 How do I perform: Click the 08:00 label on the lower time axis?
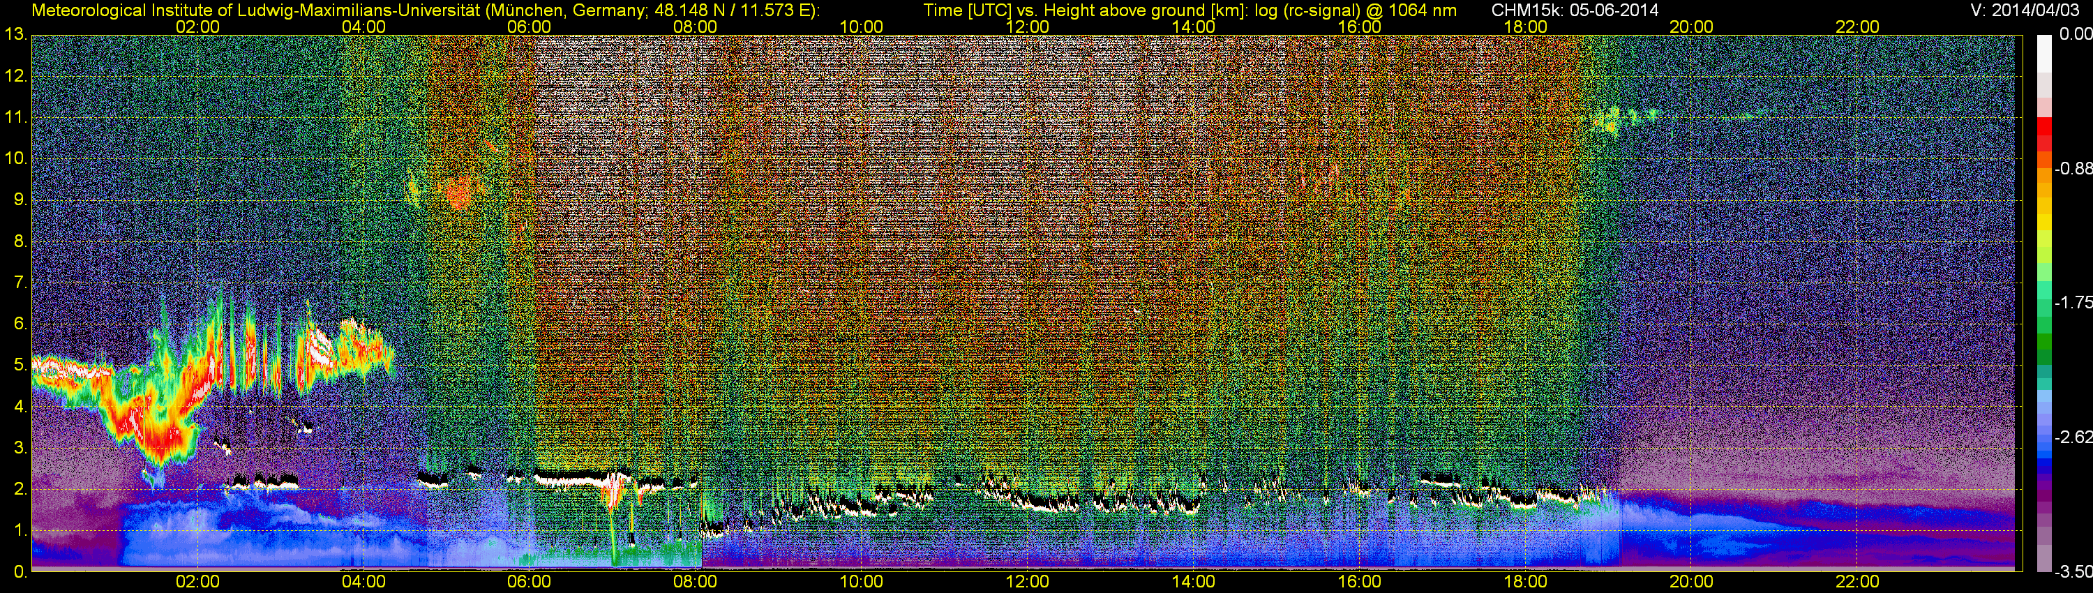(x=696, y=582)
